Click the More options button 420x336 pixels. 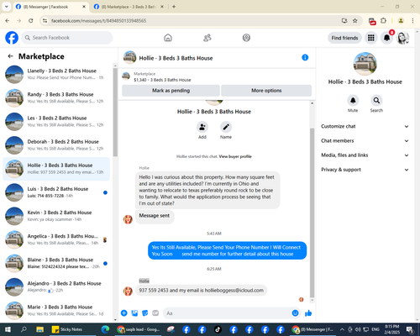click(266, 91)
